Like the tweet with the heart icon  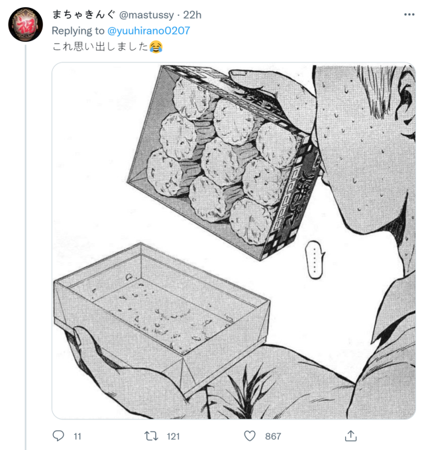(250, 435)
